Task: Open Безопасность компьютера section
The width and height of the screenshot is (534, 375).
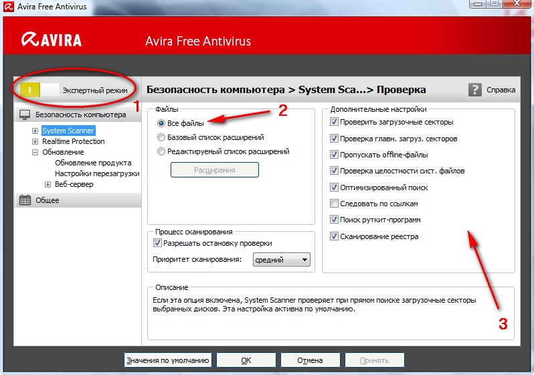Action: pos(78,115)
